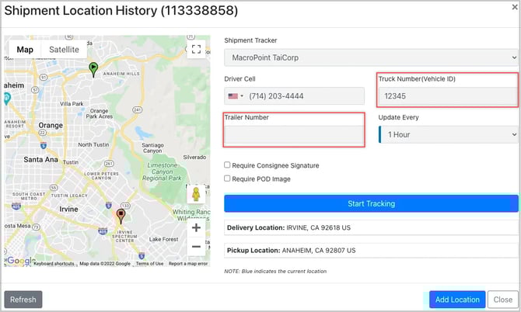The image size is (521, 312).
Task: Click the US flag country code selector
Action: tap(235, 96)
